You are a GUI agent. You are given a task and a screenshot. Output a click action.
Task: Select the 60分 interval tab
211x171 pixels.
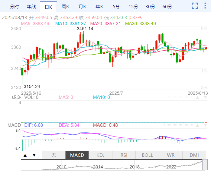tap(167, 6)
